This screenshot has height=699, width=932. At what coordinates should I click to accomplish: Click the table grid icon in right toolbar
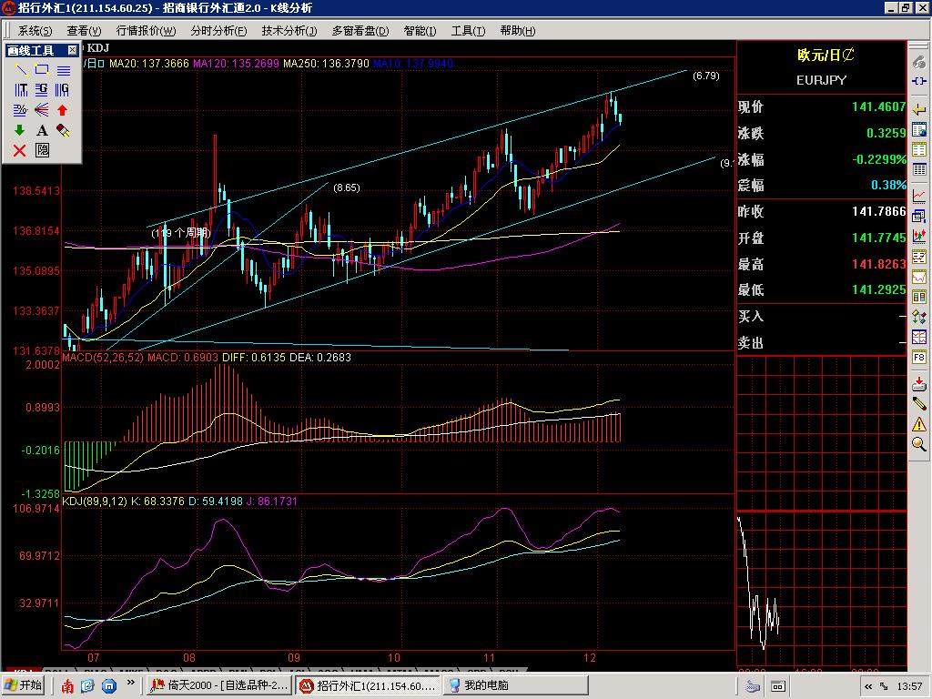click(x=919, y=170)
